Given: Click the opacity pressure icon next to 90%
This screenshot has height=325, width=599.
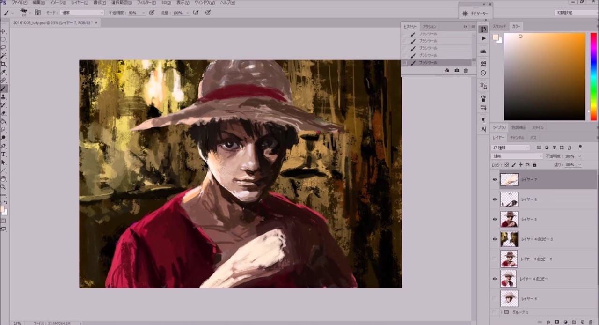Looking at the screenshot, I should 152,13.
